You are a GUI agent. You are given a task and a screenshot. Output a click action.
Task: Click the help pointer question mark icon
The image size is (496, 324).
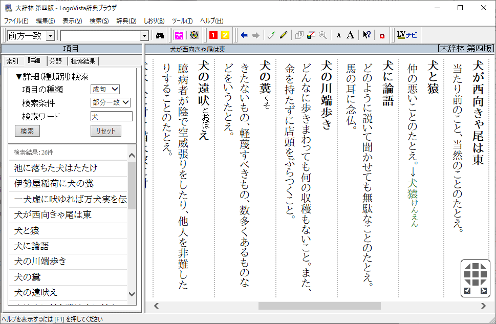point(366,35)
